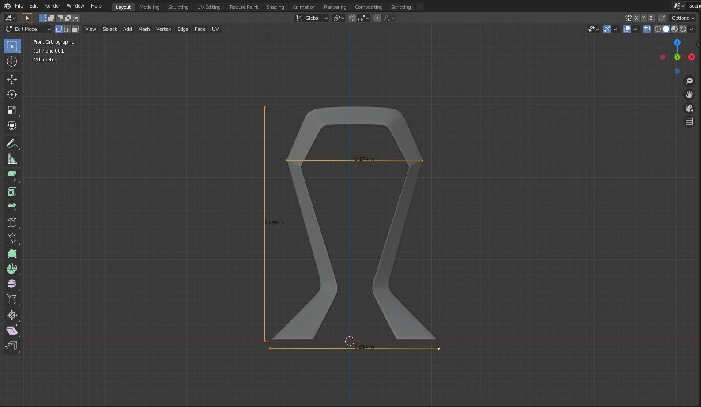Image resolution: width=701 pixels, height=407 pixels.
Task: Enable vertex select mode
Action: [59, 29]
